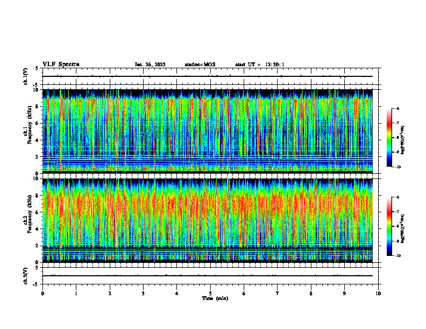This screenshot has width=426, height=329.
Task: Click time axis tick label "1"
Action: coord(76,294)
